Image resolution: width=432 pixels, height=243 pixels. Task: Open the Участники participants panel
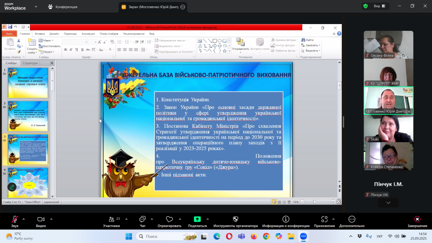tap(111, 219)
